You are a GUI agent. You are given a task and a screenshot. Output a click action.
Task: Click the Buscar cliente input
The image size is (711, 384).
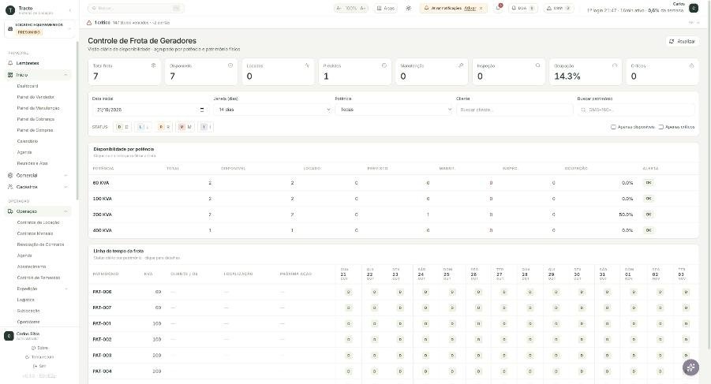tap(515, 110)
